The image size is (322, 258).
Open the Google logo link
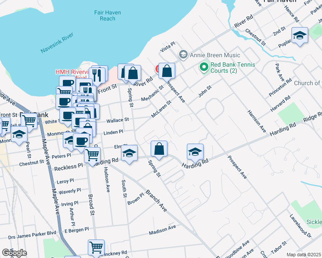pos(14,253)
